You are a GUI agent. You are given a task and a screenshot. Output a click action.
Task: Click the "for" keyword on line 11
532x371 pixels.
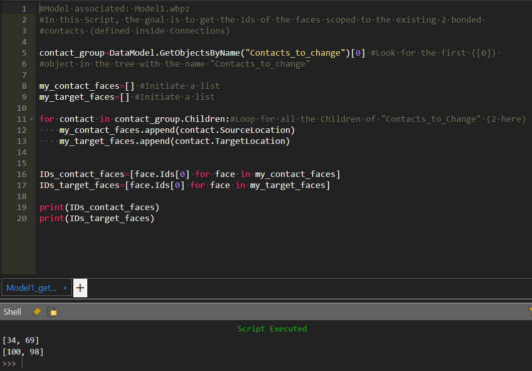pyautogui.click(x=47, y=119)
